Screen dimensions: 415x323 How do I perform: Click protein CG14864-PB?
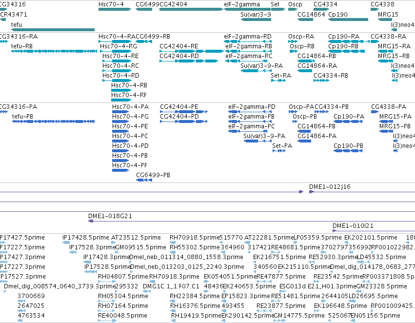[304, 131]
